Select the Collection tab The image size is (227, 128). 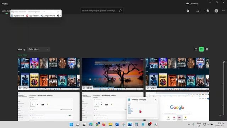tap(6, 11)
